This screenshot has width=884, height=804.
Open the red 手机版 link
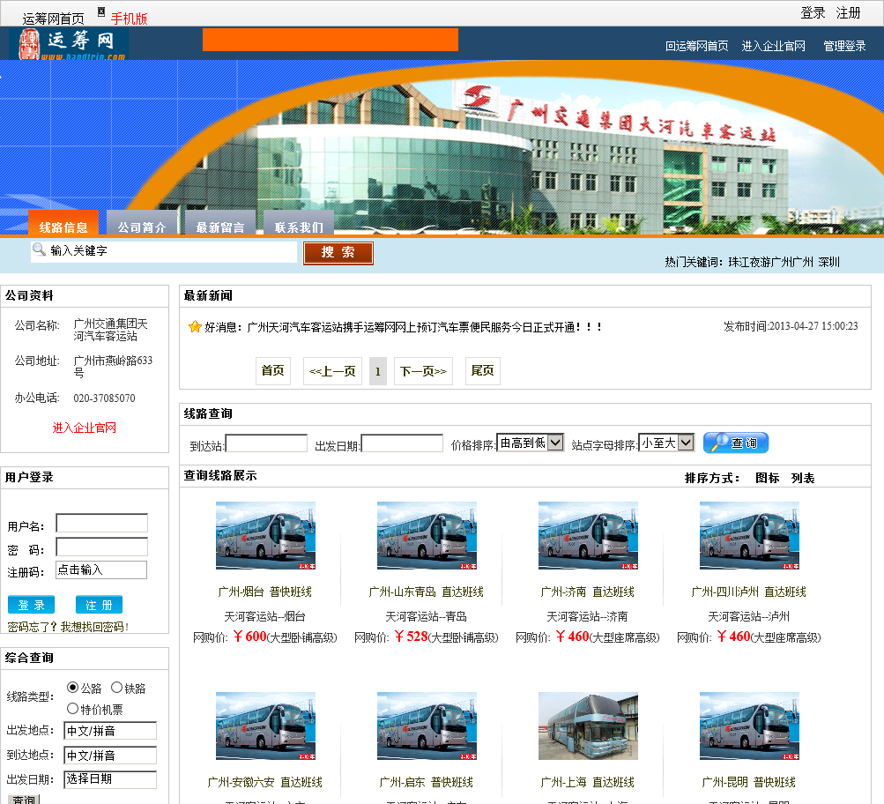click(x=129, y=19)
